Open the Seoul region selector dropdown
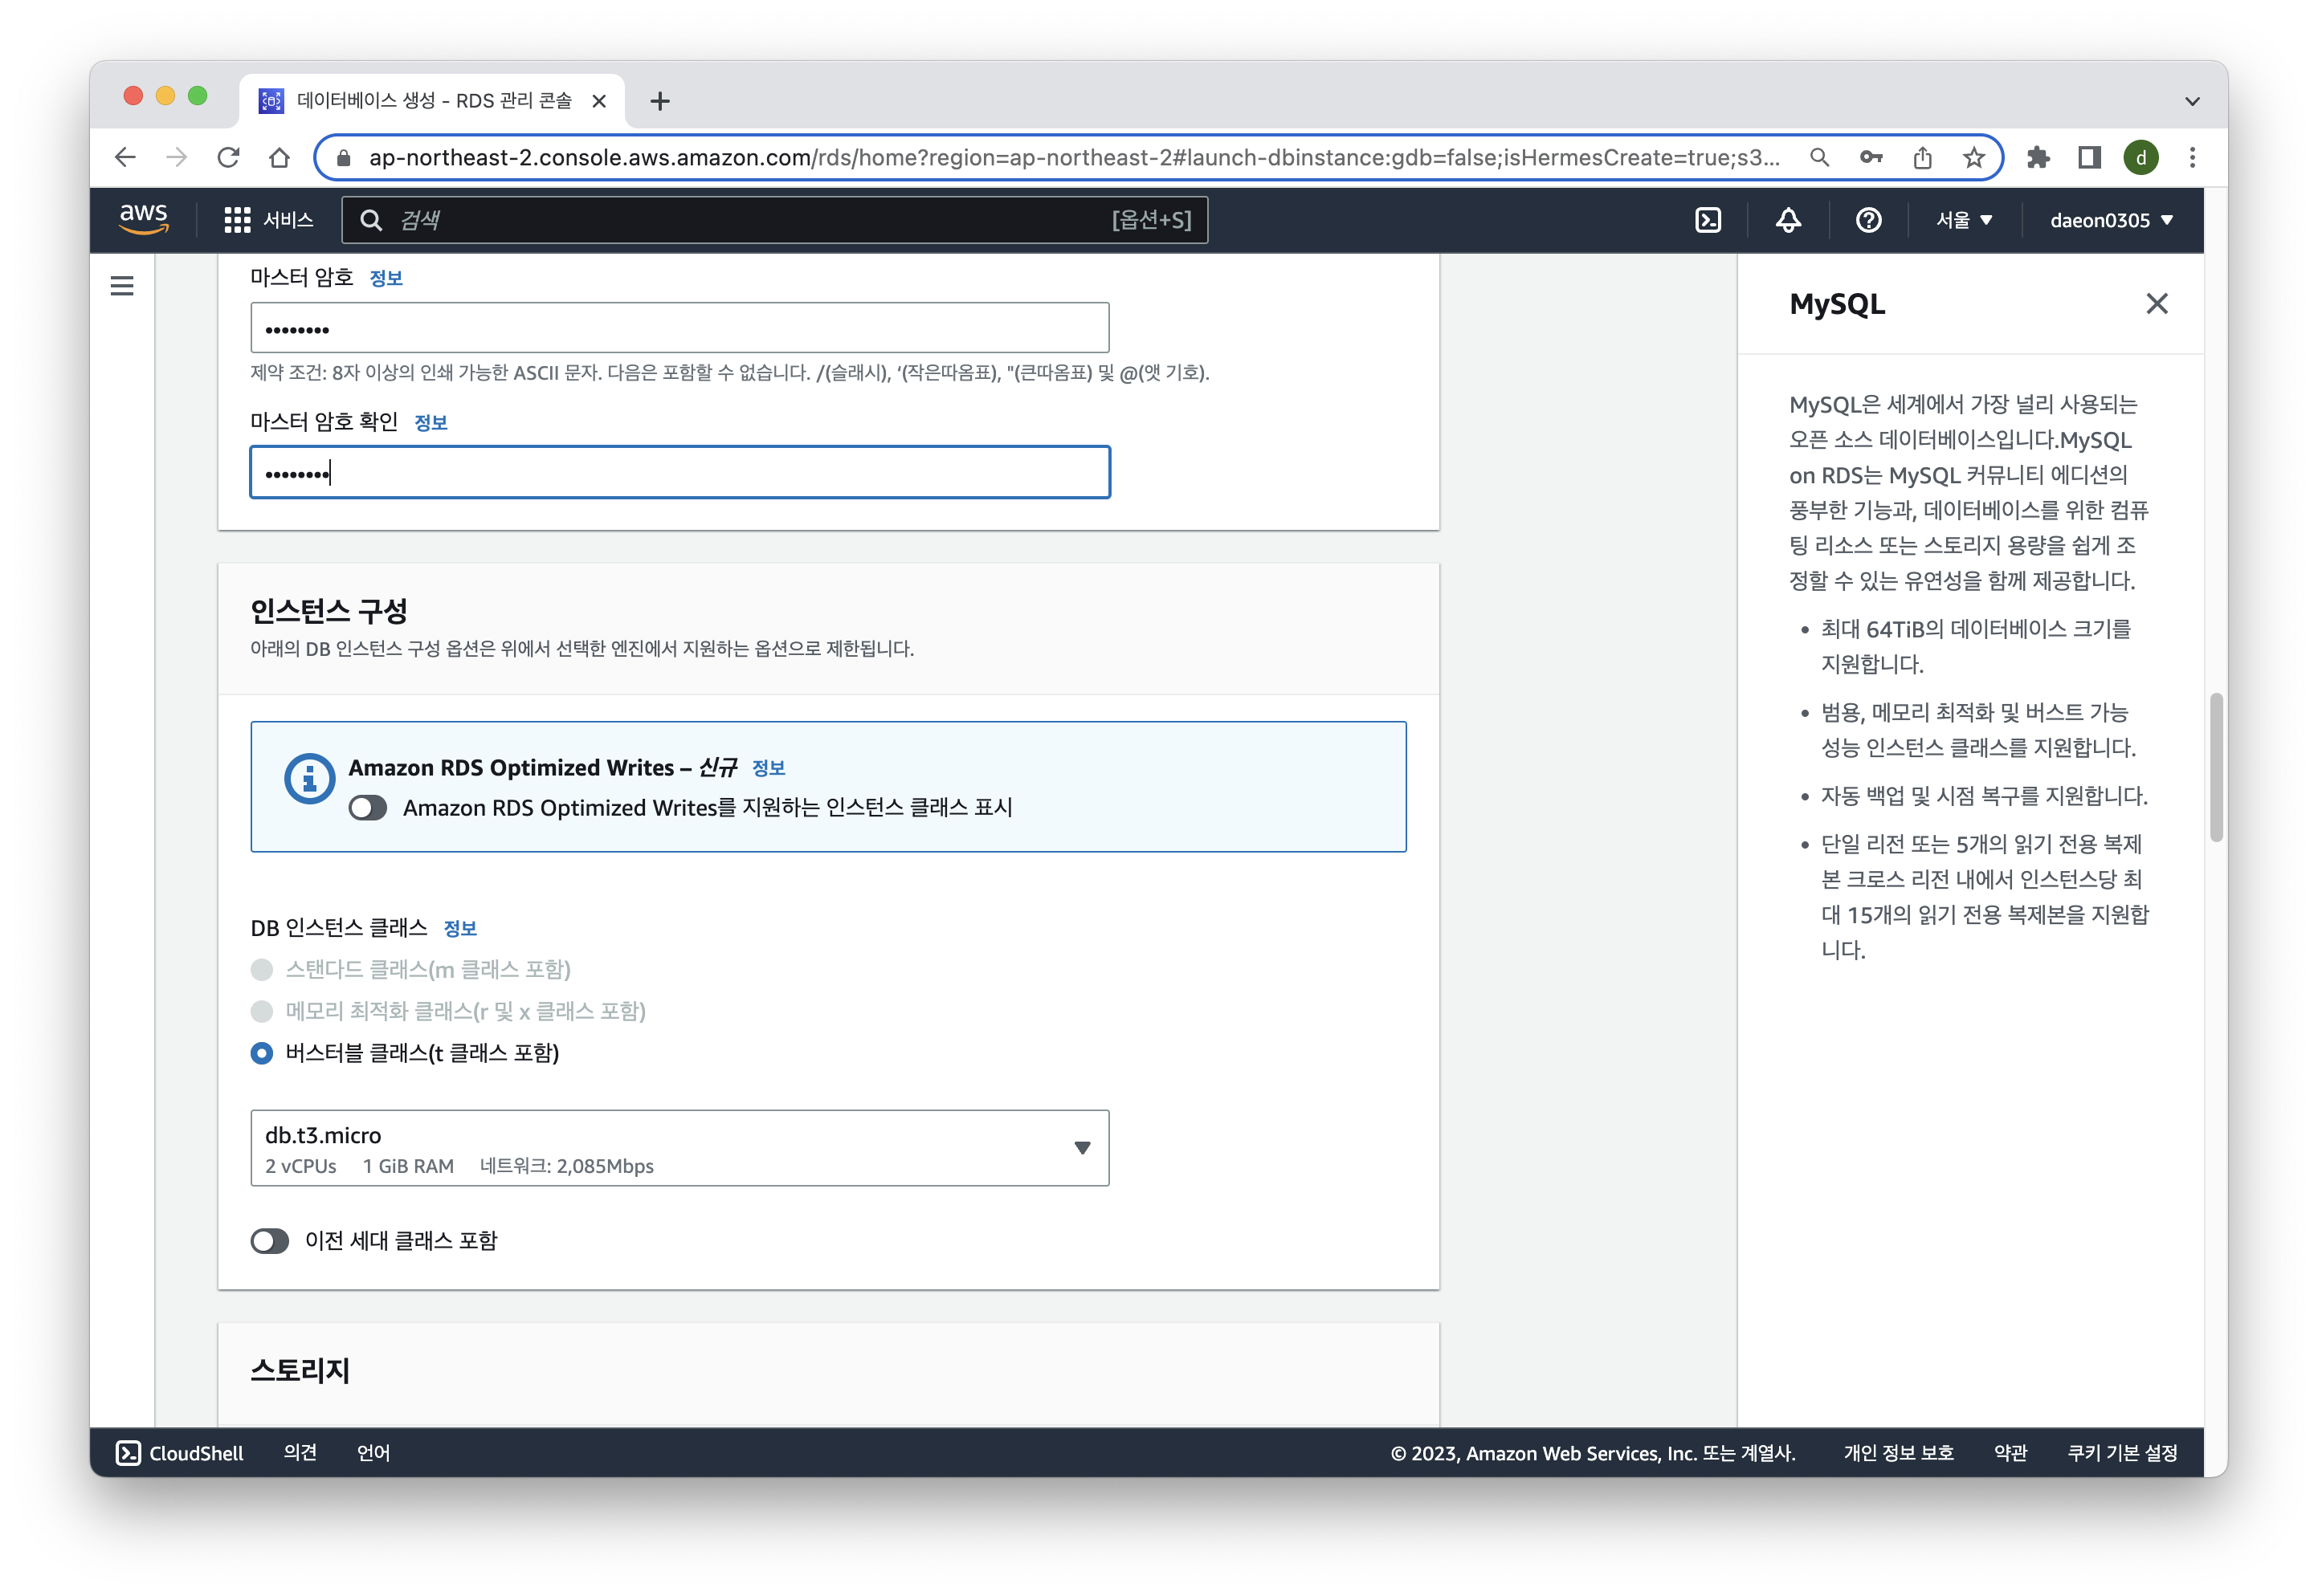Screen dimensions: 2318x1596 pyautogui.click(x=1964, y=220)
